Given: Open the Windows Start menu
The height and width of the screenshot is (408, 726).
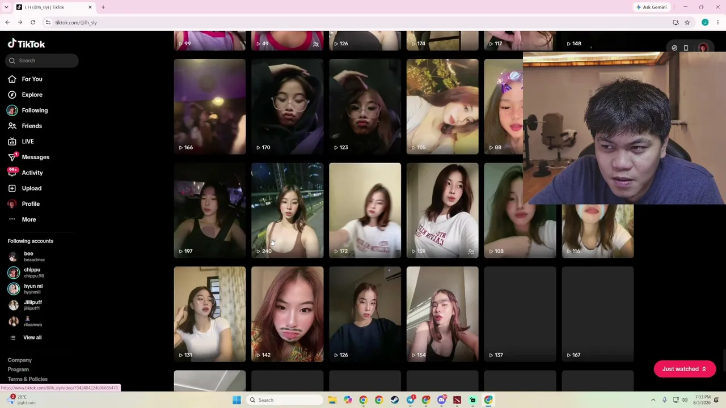Looking at the screenshot, I should pos(237,400).
